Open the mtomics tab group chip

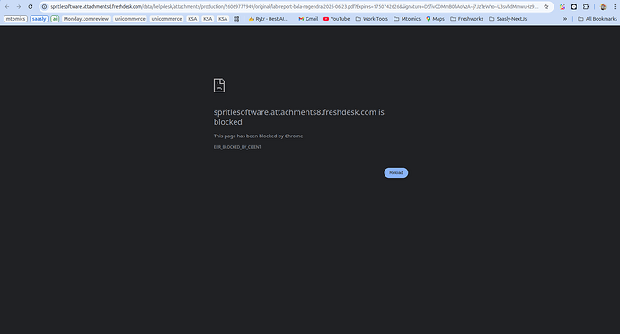click(15, 19)
